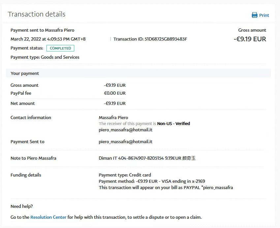Viewport: 280px width, 228px height.
Task: Click the Massafra Piero contact name
Action: [x=113, y=117]
